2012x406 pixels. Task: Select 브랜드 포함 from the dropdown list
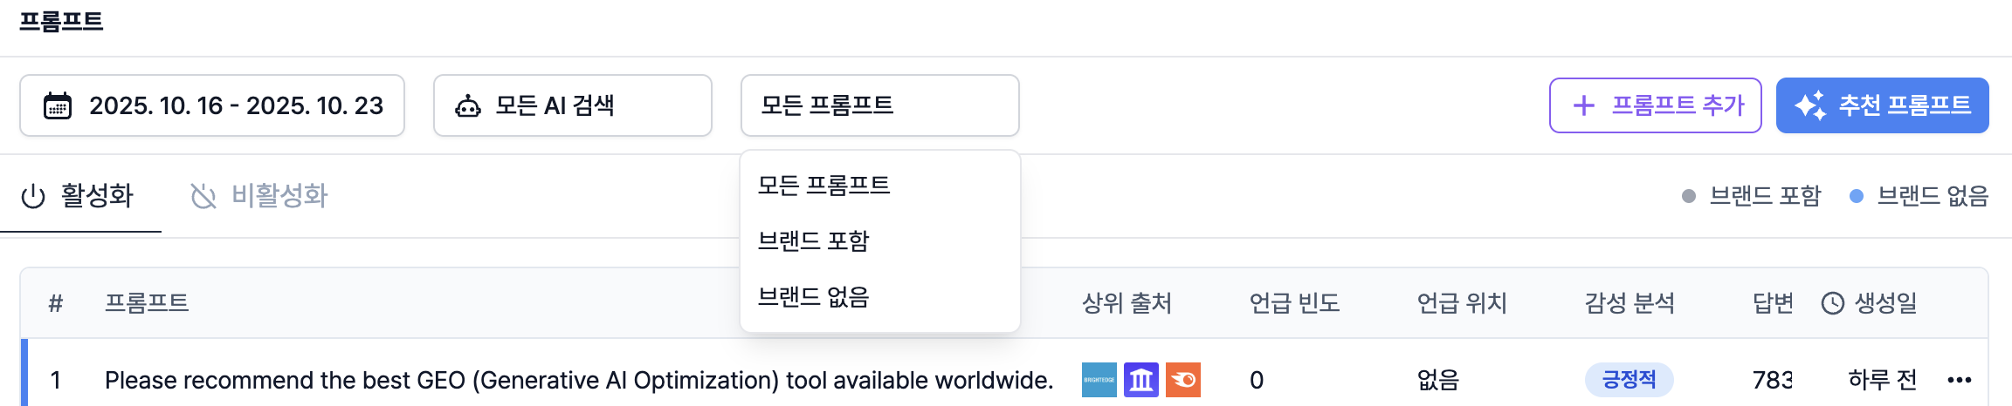coord(814,240)
